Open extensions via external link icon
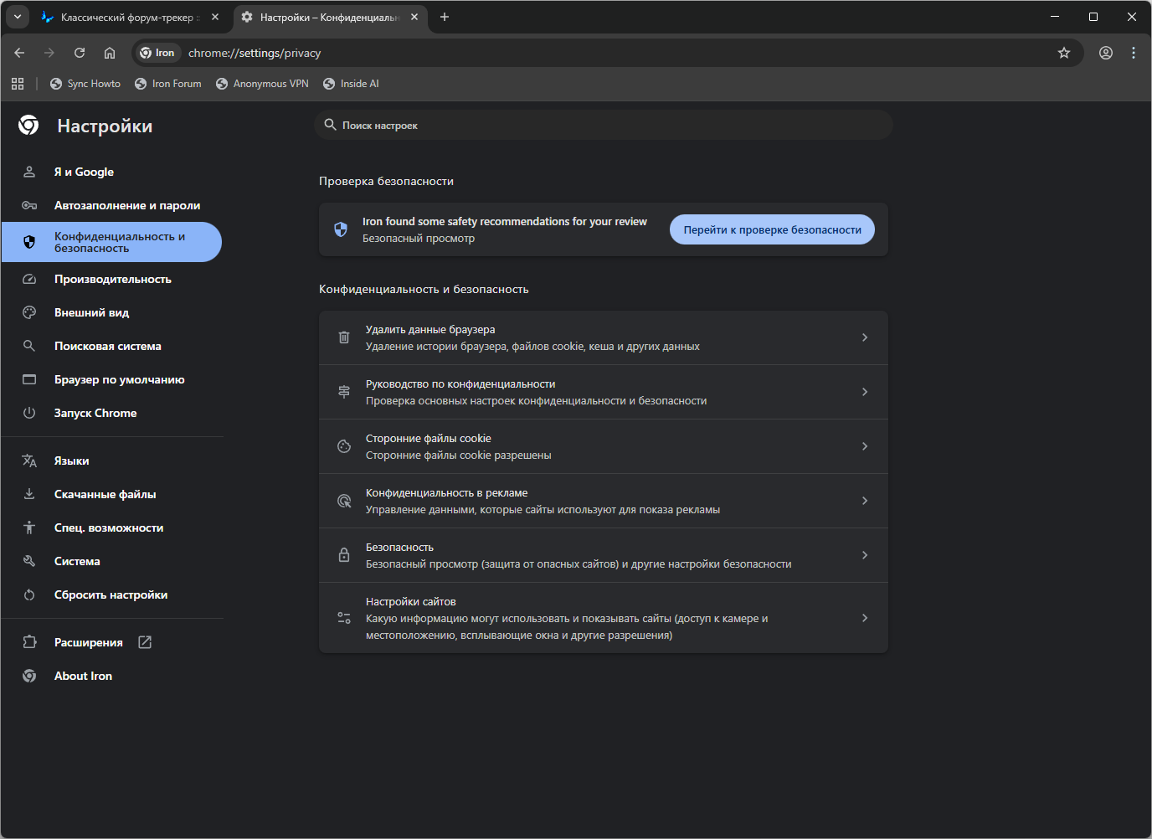The width and height of the screenshot is (1152, 839). click(x=145, y=642)
